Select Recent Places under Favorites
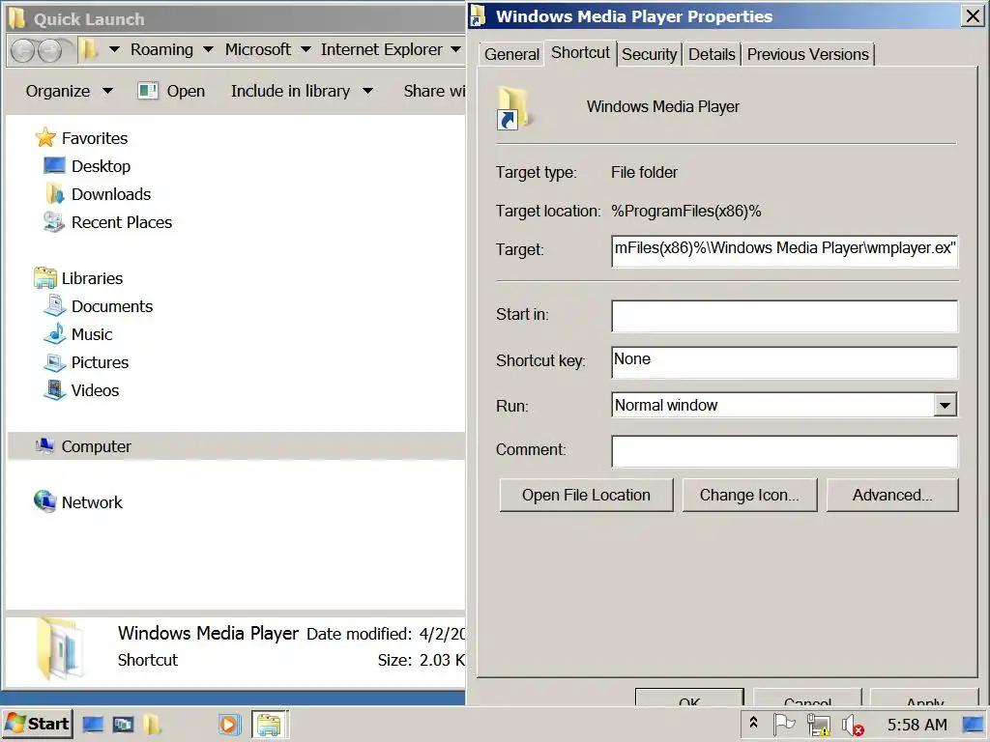This screenshot has height=742, width=990. (x=122, y=222)
